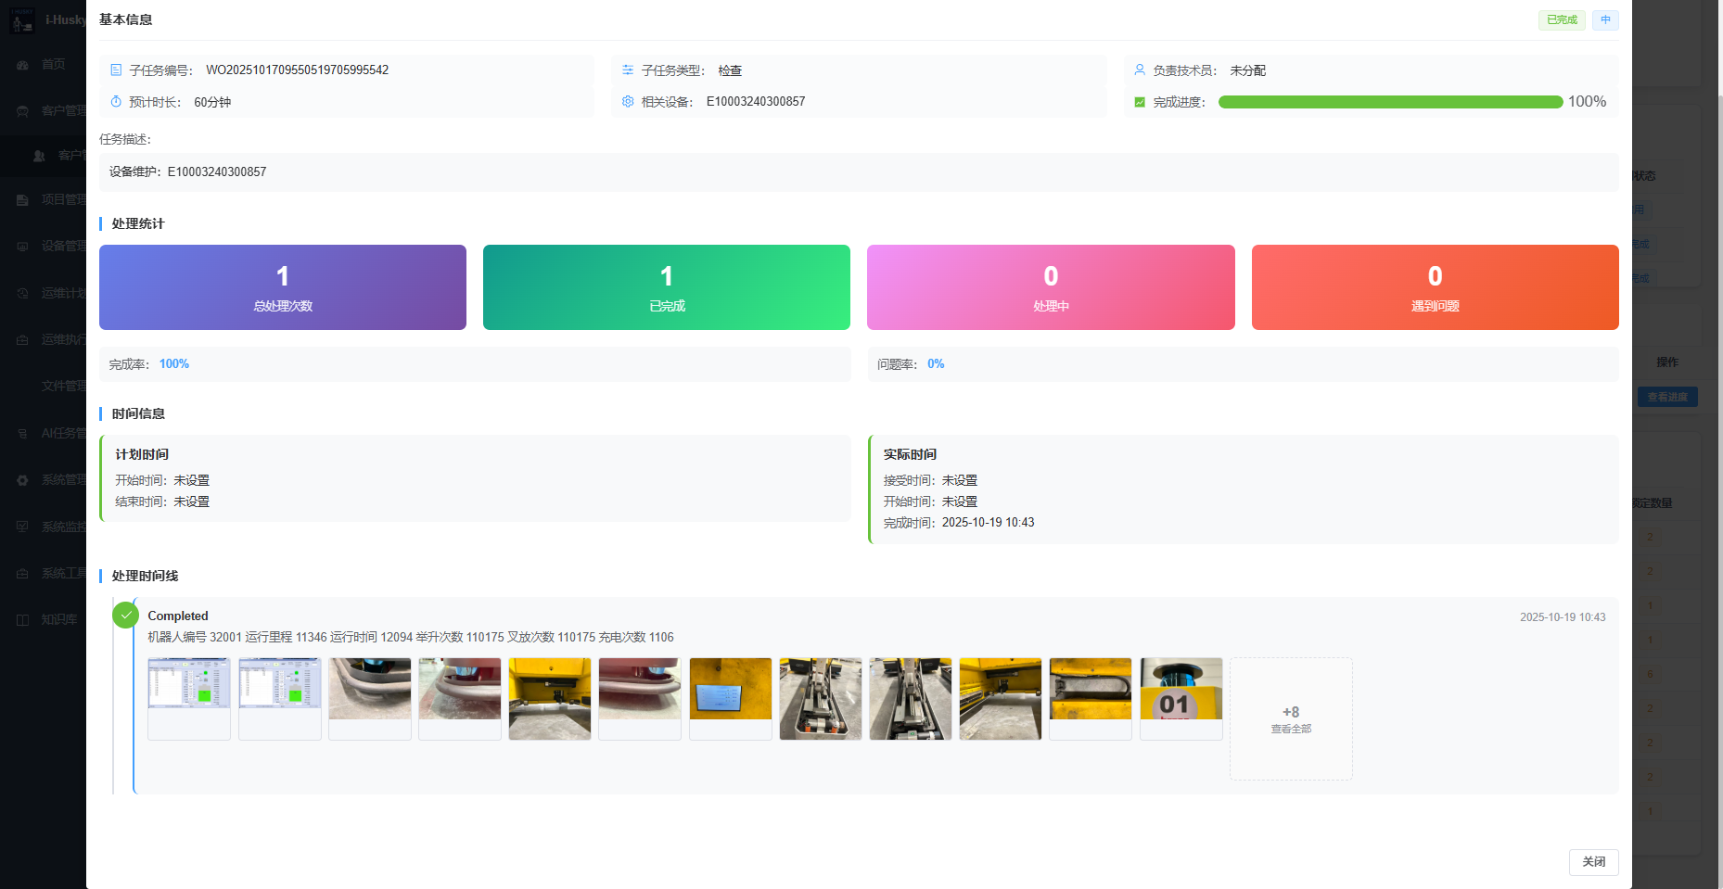Click the chart icon next to 完成进度

1140,102
